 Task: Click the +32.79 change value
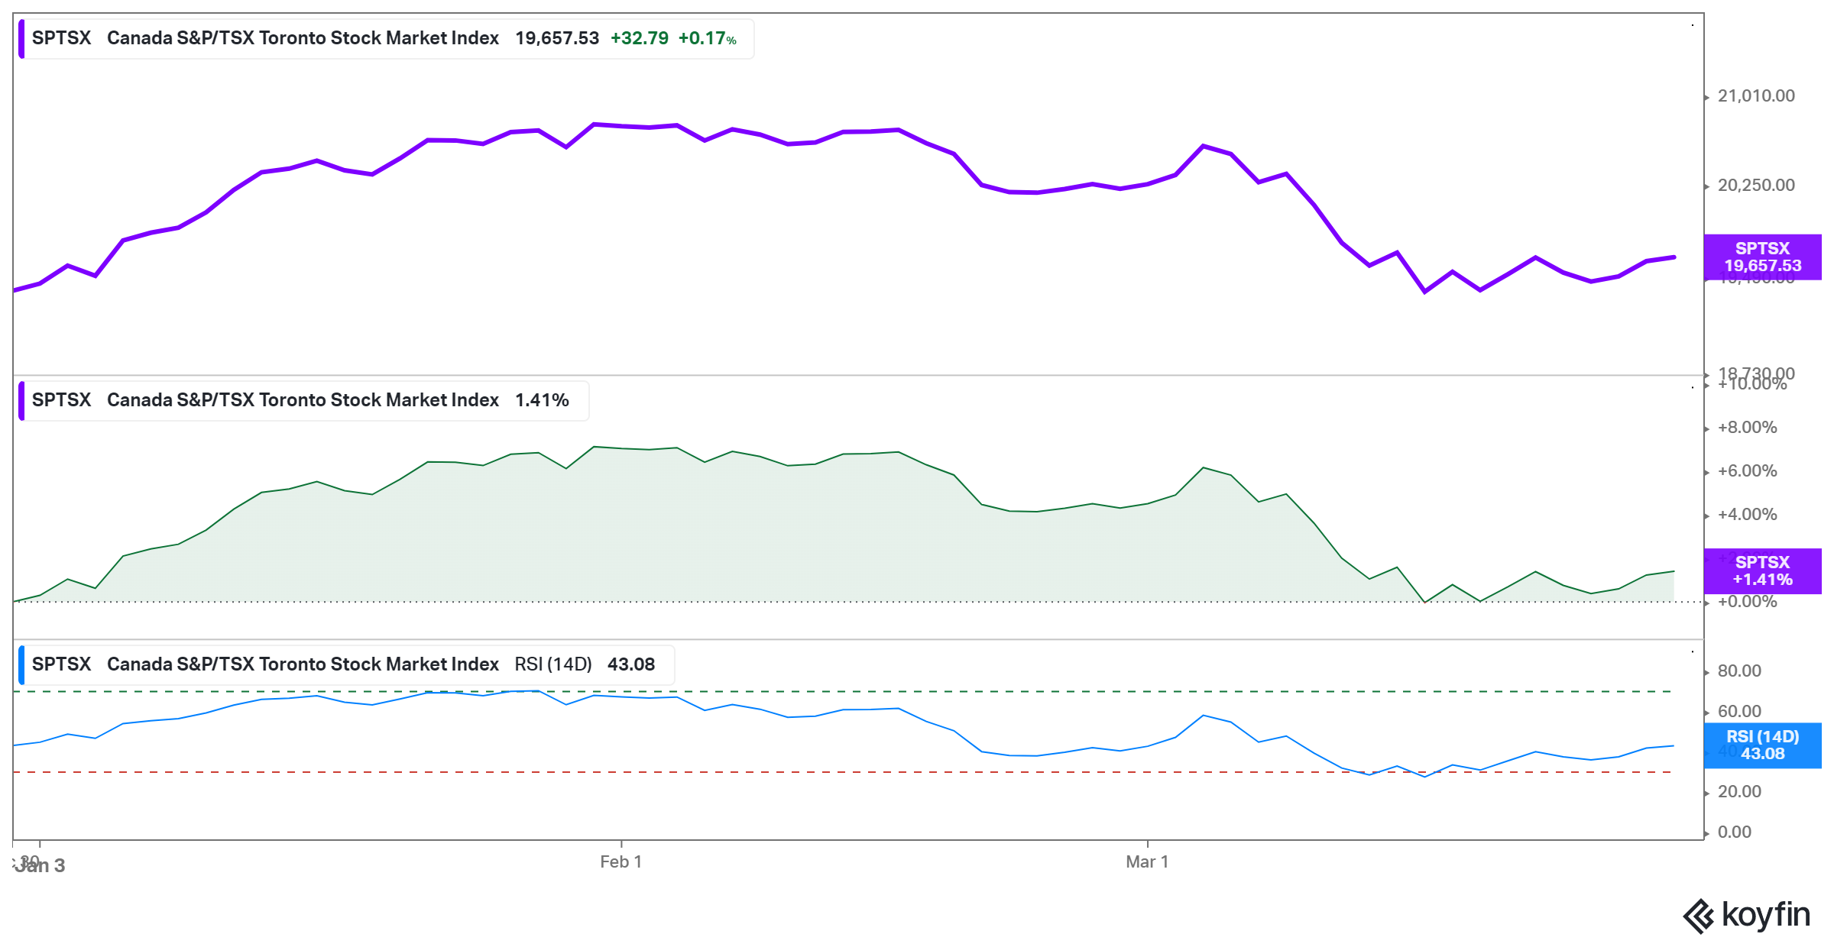pyautogui.click(x=640, y=38)
